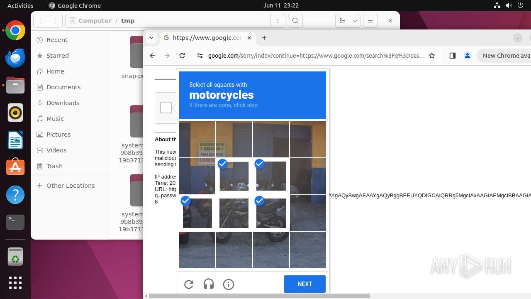Click Computer in Files path bar
This screenshot has width=531, height=299.
click(95, 21)
